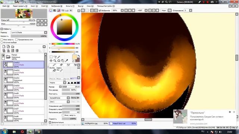Click the brush size 25.0 field
This screenshot has height=134, width=239.
[74, 87]
